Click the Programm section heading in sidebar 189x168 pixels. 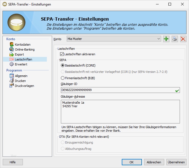coord(14,70)
